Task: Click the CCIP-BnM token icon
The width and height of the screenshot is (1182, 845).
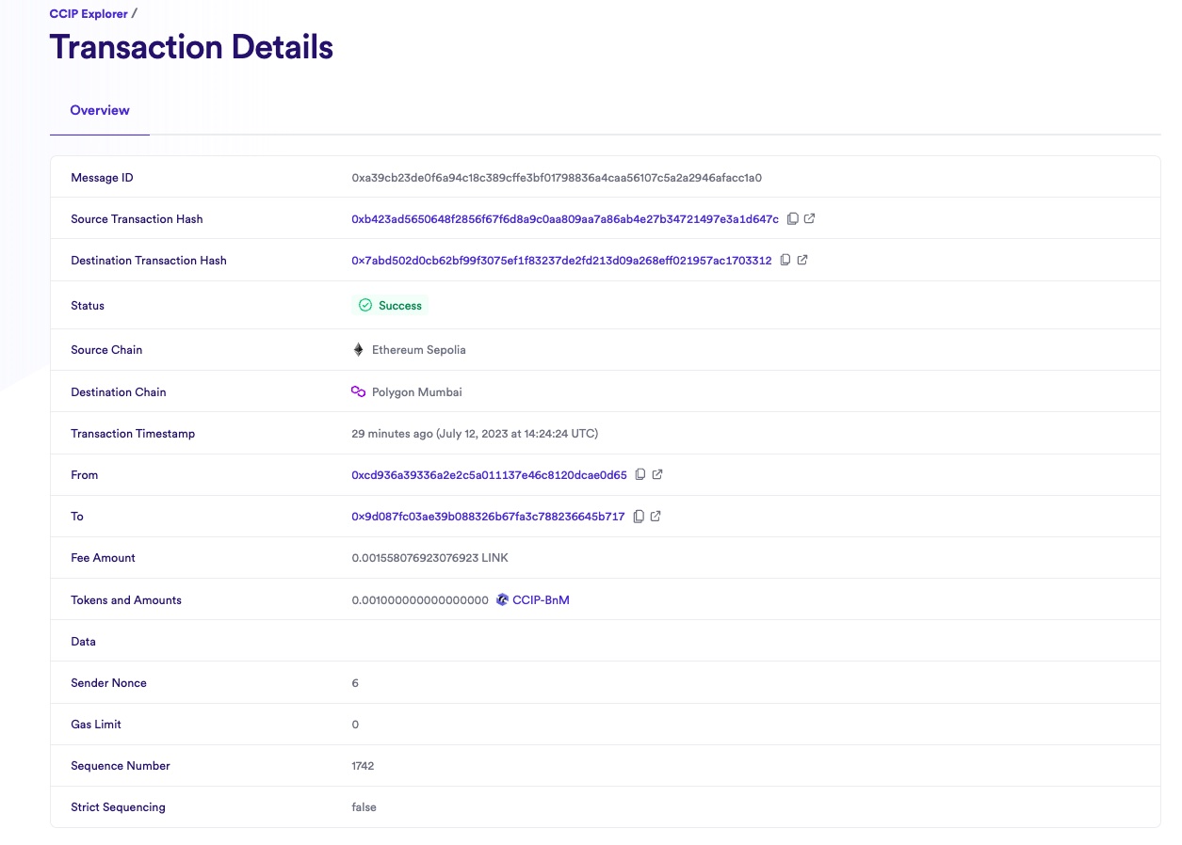Action: 503,600
